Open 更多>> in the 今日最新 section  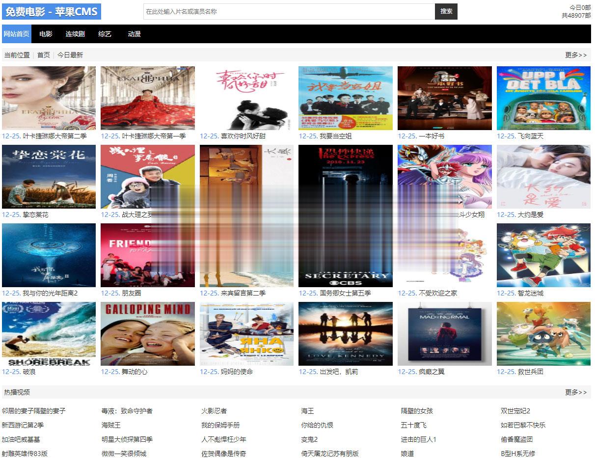tap(576, 55)
